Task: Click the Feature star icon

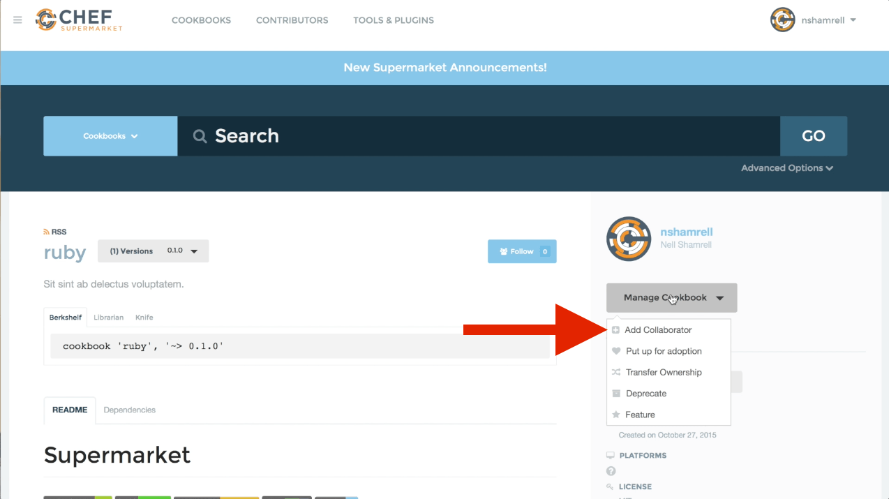Action: click(616, 414)
